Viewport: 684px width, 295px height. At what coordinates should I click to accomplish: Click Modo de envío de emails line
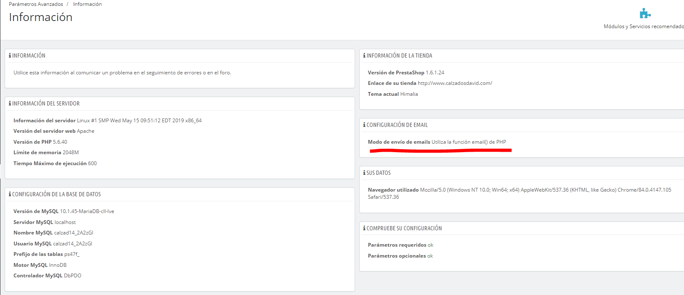[437, 142]
